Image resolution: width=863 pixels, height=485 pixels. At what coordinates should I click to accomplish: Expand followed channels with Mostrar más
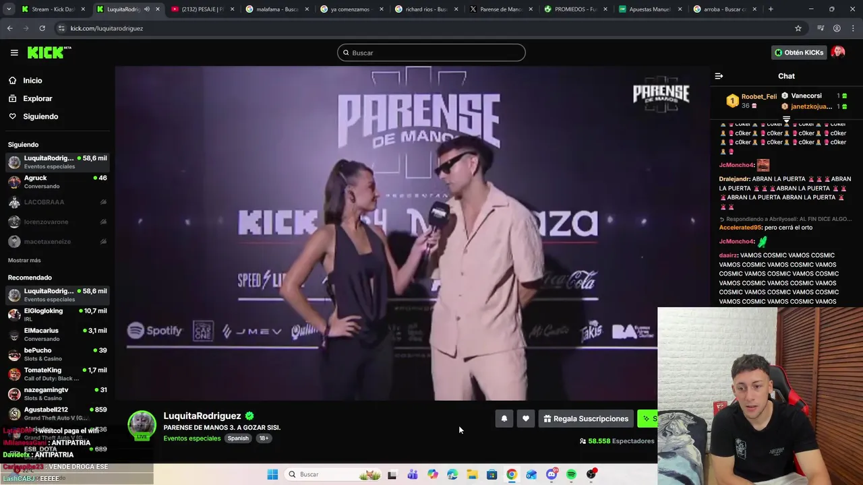pyautogui.click(x=24, y=260)
